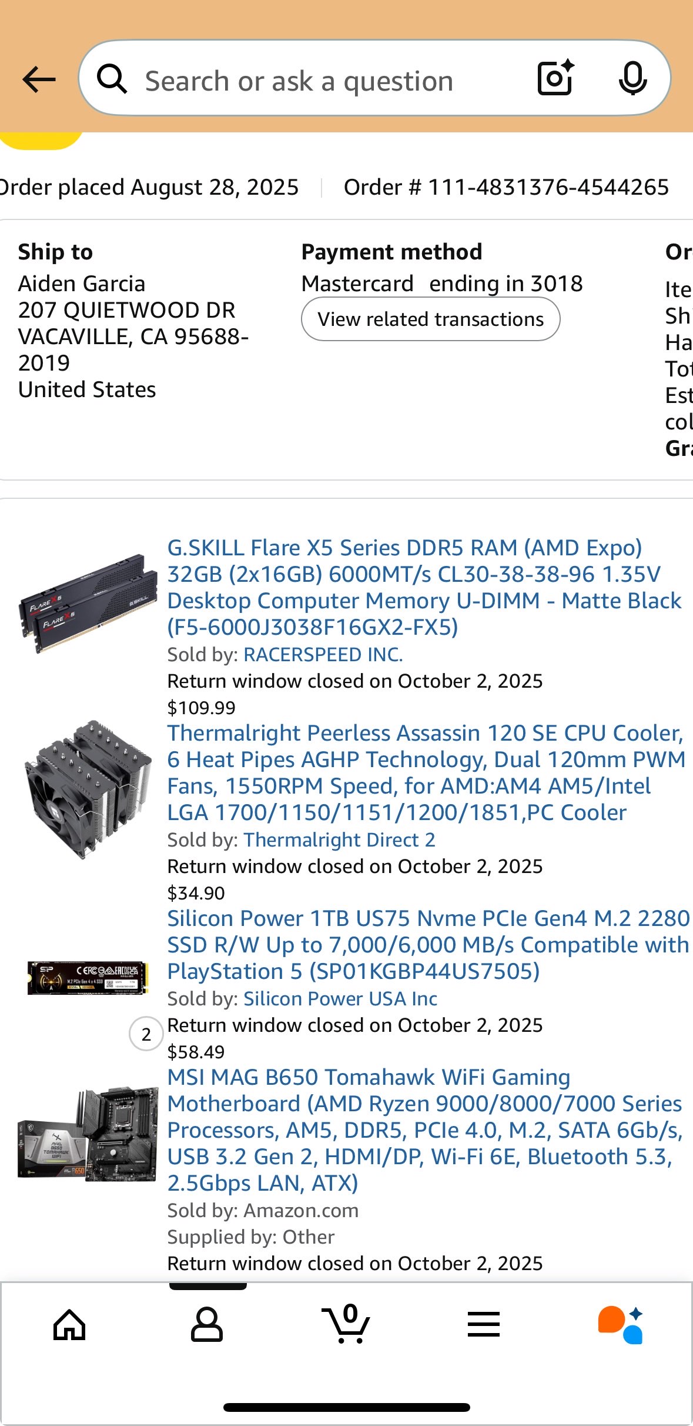The image size is (693, 1426).
Task: Tap the MSI motherboard product image
Action: pyautogui.click(x=88, y=1134)
